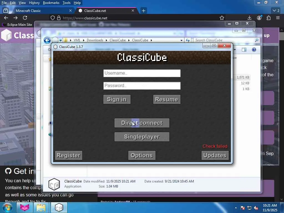The image size is (284, 213).
Task: Open the Bookmarks menu in Firefox
Action: [x=51, y=3]
